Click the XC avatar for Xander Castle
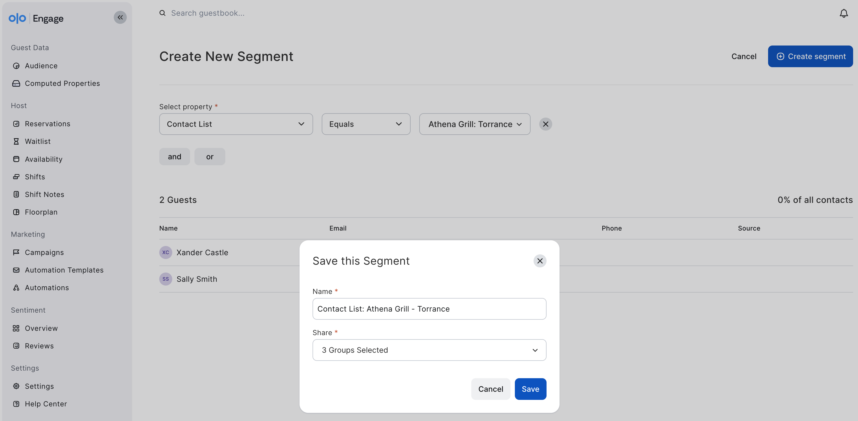858x421 pixels. 165,252
